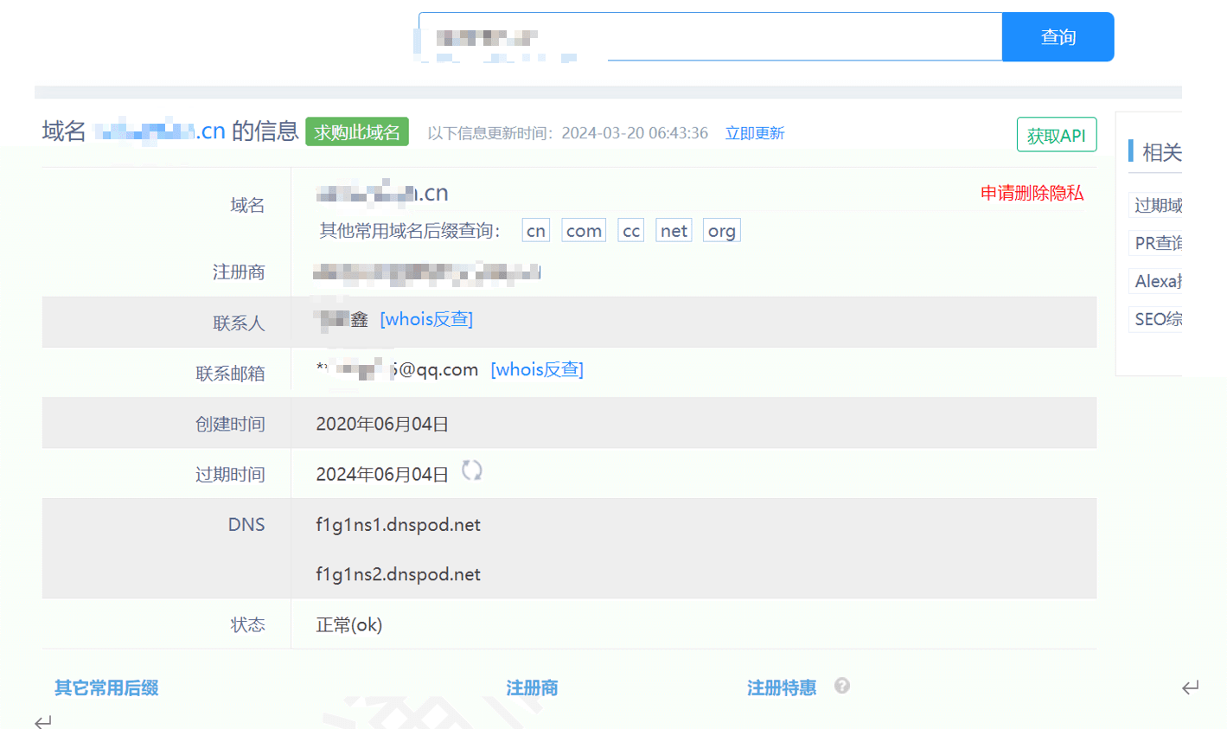The width and height of the screenshot is (1227, 729).
Task: Click the green 求购此域名 button
Action: point(357,131)
